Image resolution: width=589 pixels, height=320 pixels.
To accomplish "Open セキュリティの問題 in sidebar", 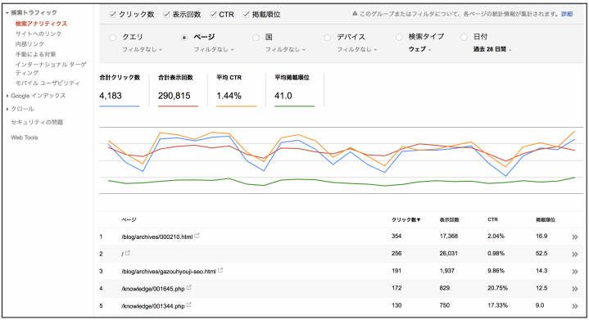I will point(37,122).
